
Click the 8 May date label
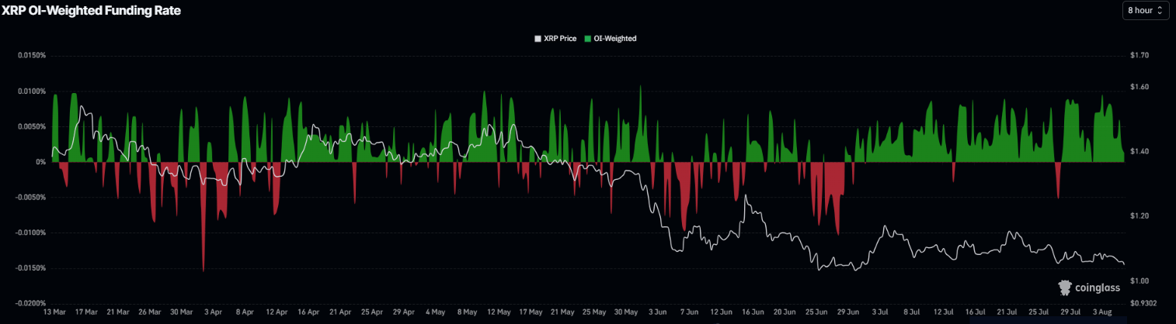[x=467, y=312]
